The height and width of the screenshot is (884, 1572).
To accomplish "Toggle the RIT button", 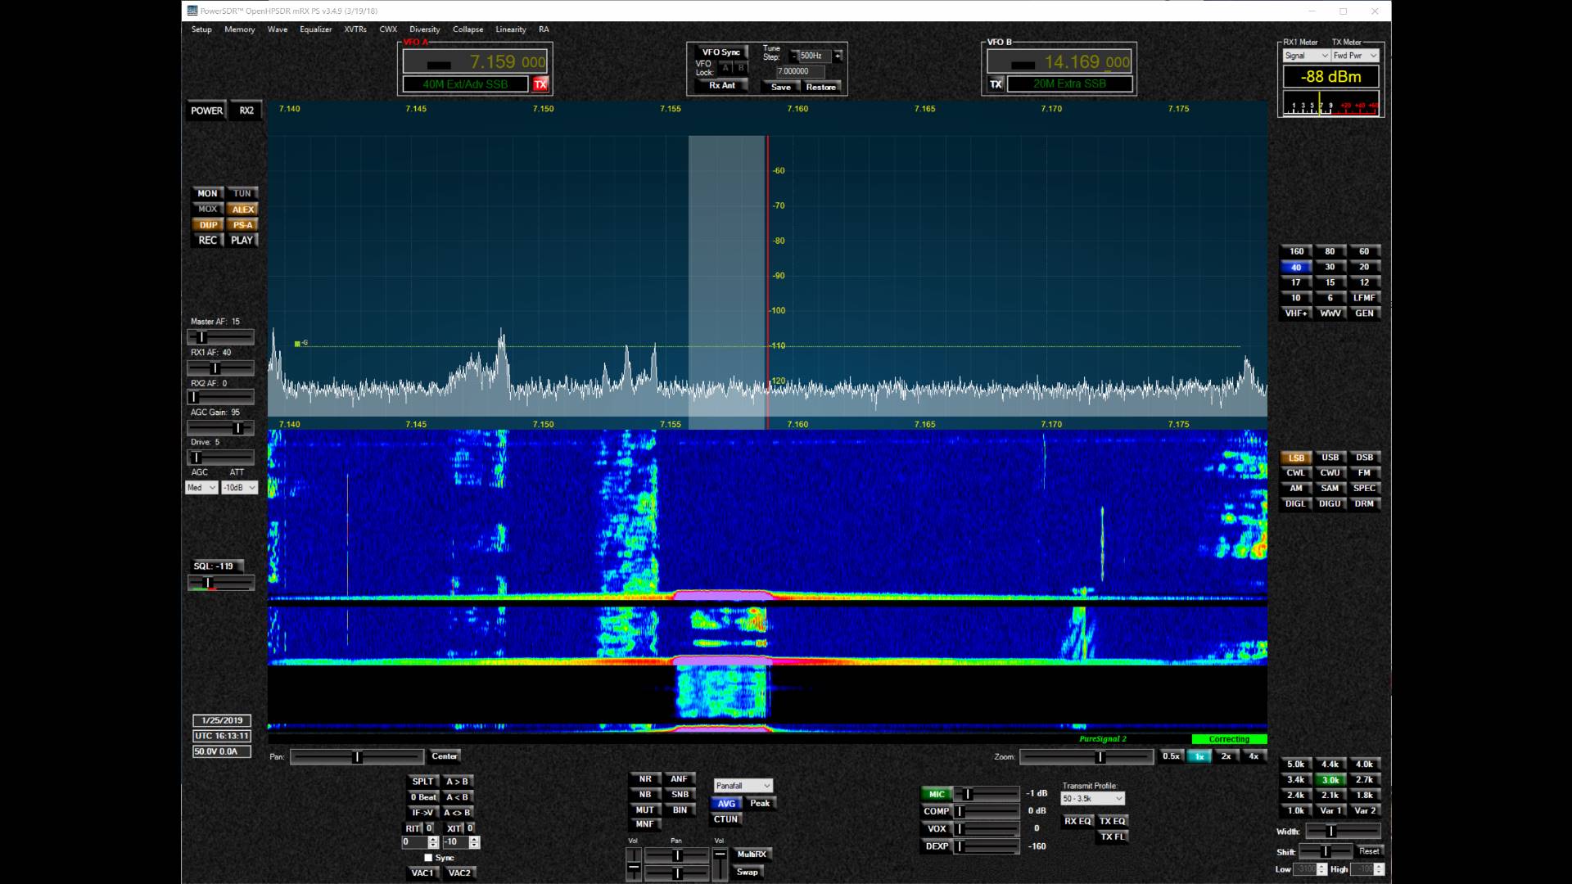I will click(413, 828).
